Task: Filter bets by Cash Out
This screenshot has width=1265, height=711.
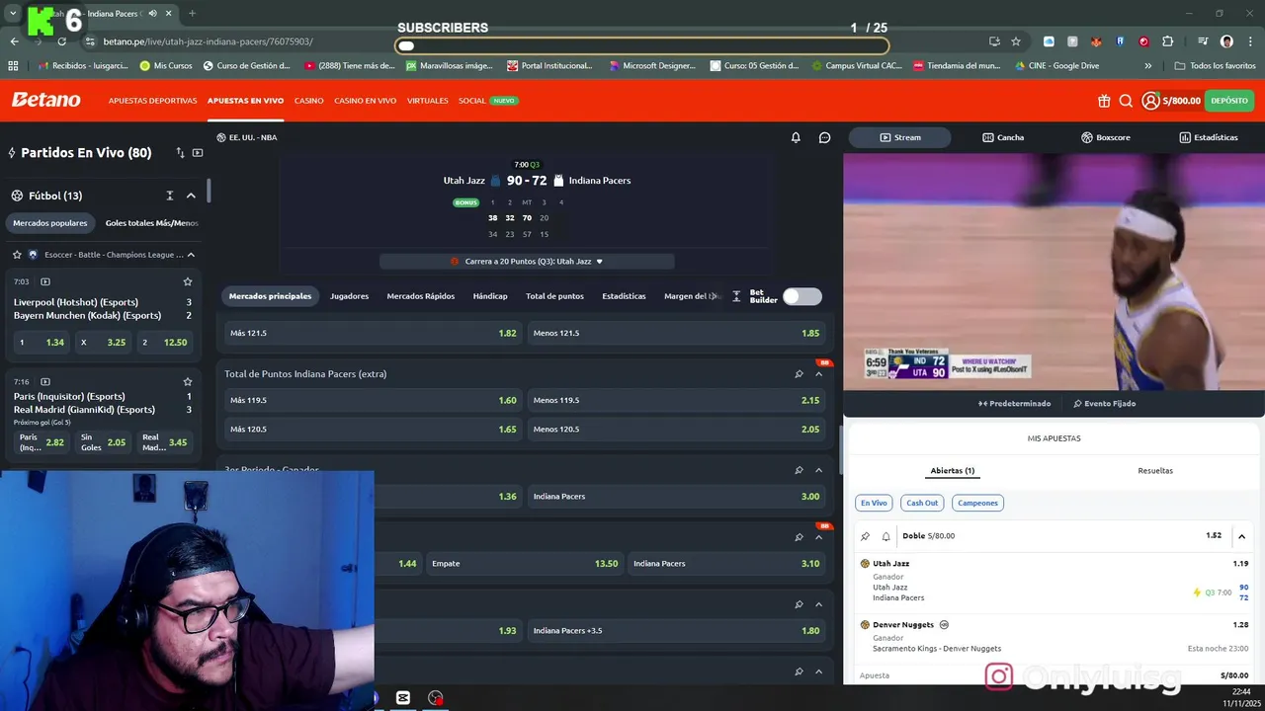Action: 922,503
